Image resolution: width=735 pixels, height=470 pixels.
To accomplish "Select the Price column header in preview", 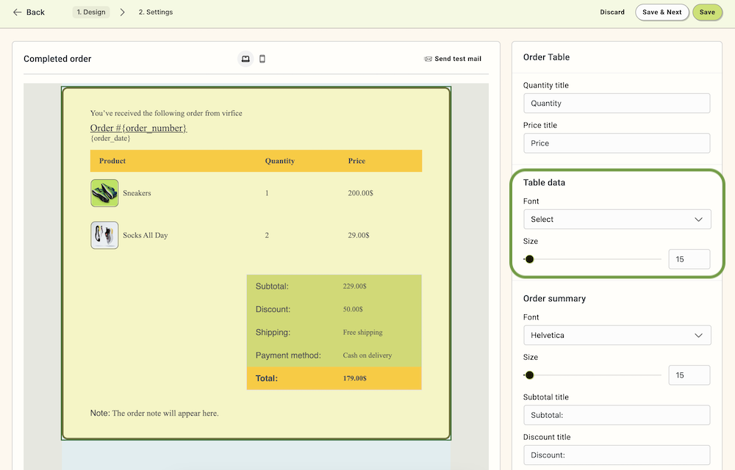I will (x=356, y=161).
